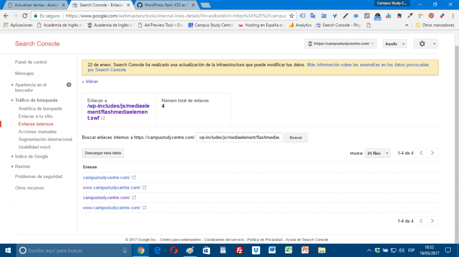459x257 pixels.
Task: Follow the « Volver link
Action: tap(90, 82)
